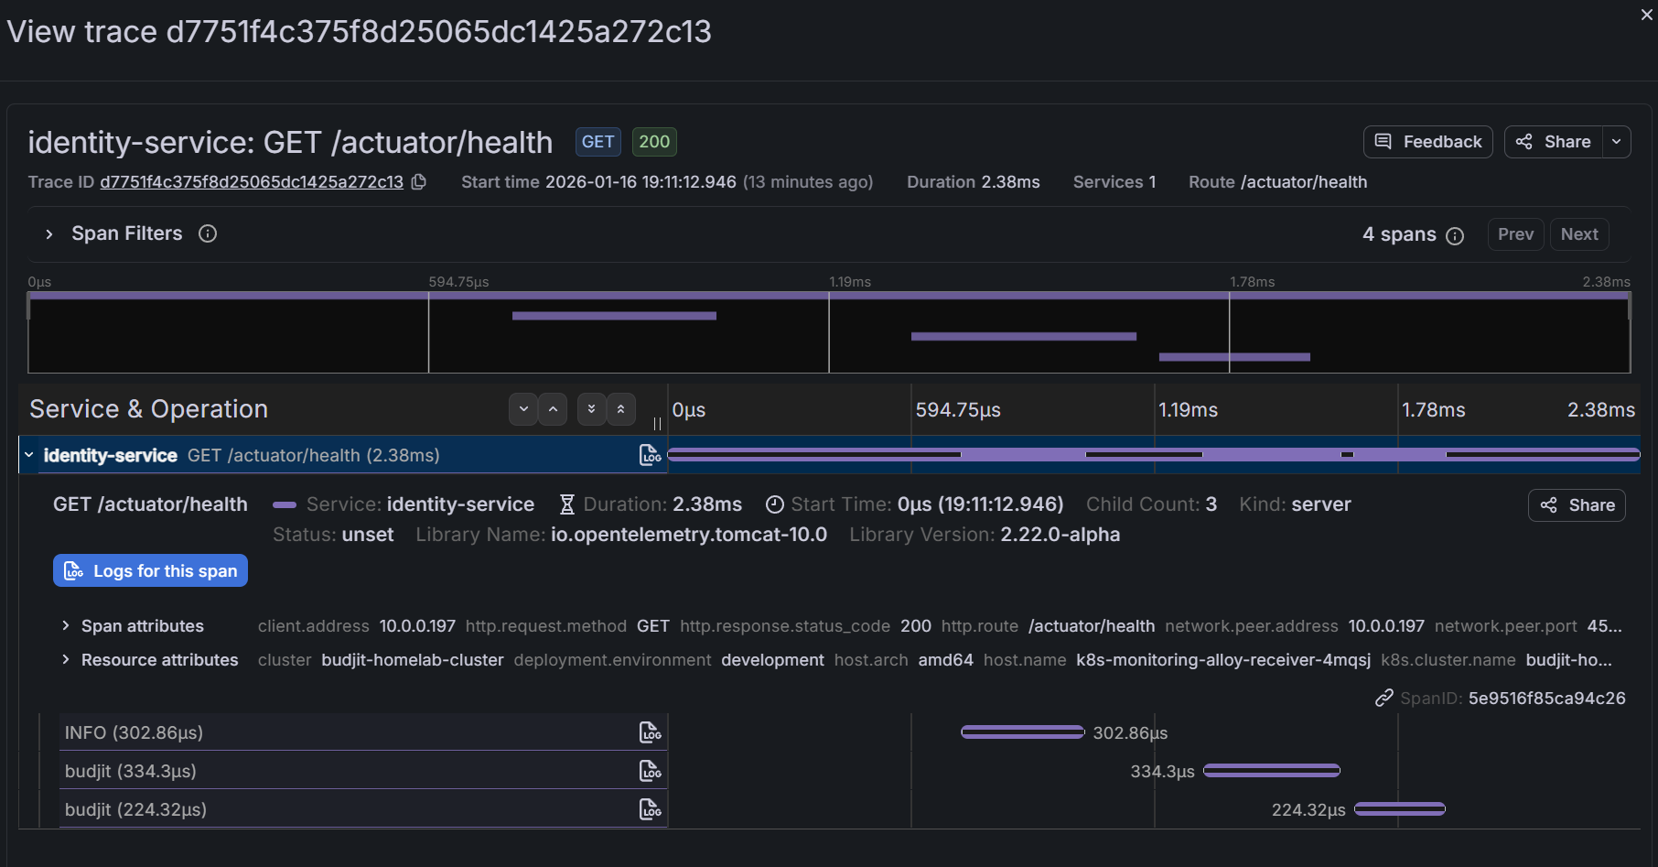Close the trace view panel
Screen dimensions: 1658x867
pos(1646,15)
